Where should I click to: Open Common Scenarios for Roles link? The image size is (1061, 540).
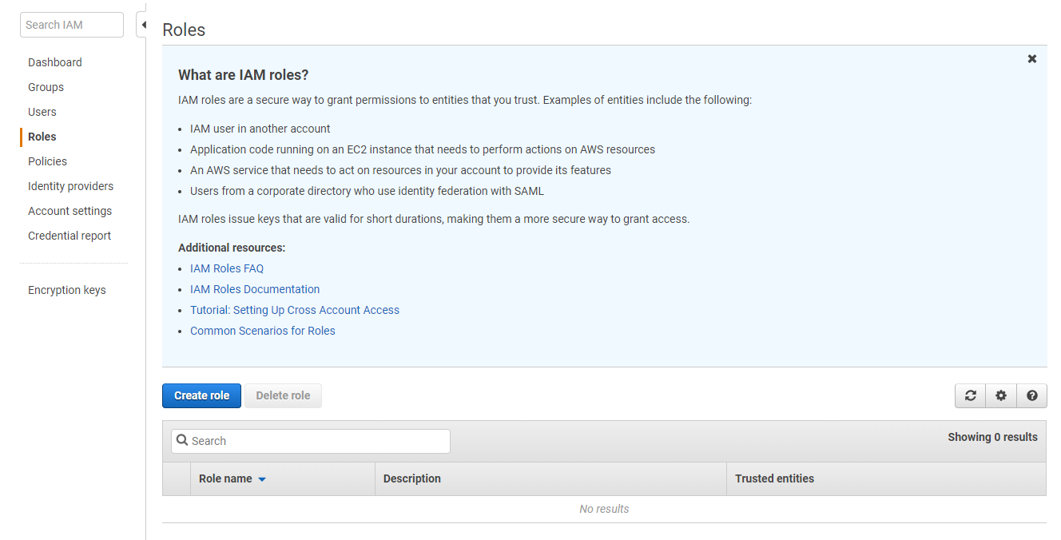pyautogui.click(x=263, y=331)
